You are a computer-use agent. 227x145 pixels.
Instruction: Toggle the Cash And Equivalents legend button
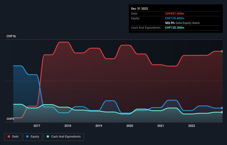click(64, 137)
